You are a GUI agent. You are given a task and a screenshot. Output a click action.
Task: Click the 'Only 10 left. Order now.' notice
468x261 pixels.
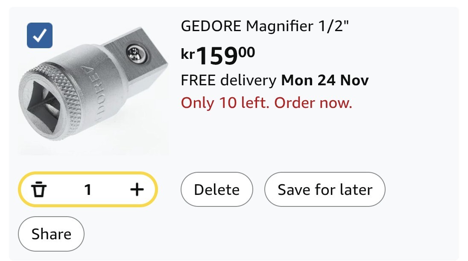[x=266, y=103]
